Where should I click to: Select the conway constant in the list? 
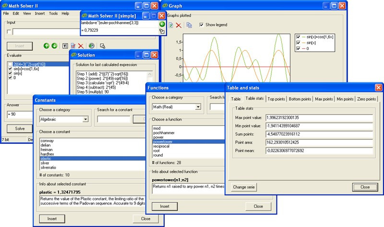(x=93, y=141)
